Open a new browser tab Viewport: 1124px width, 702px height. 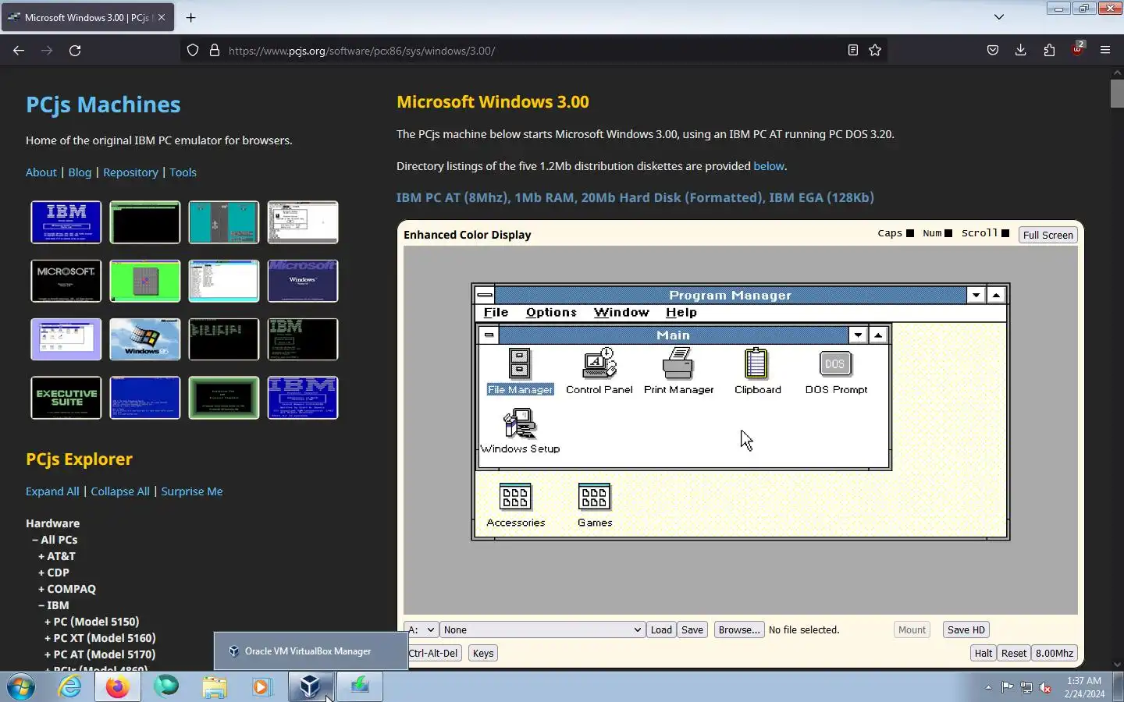[190, 17]
